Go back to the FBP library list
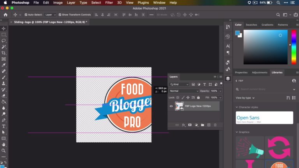 click(x=236, y=81)
